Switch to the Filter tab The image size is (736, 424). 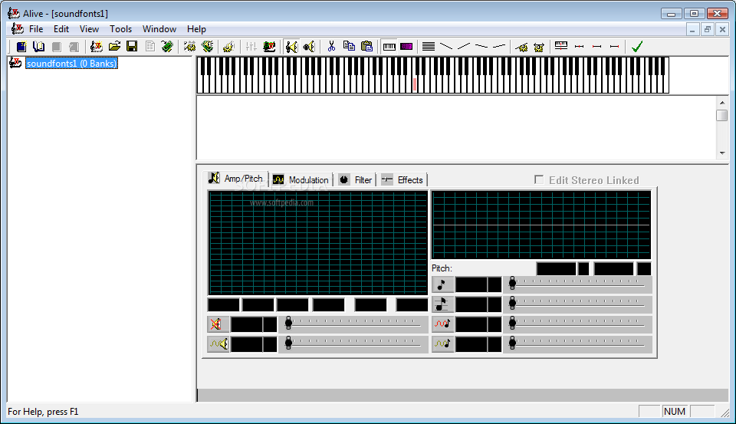[355, 180]
